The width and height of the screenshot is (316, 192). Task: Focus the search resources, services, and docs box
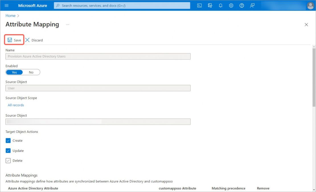122,5
